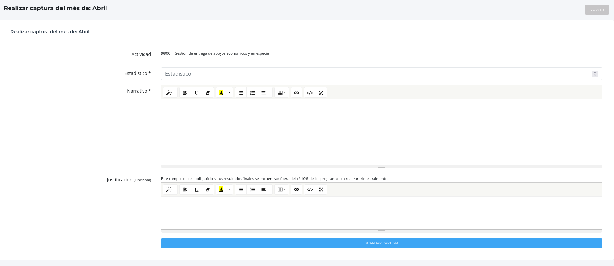
Task: Insert a link in the Justificación editor
Action: click(297, 189)
